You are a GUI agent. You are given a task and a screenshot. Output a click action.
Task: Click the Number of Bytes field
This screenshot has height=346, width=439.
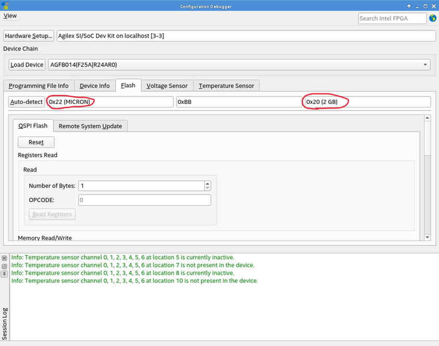(x=141, y=186)
